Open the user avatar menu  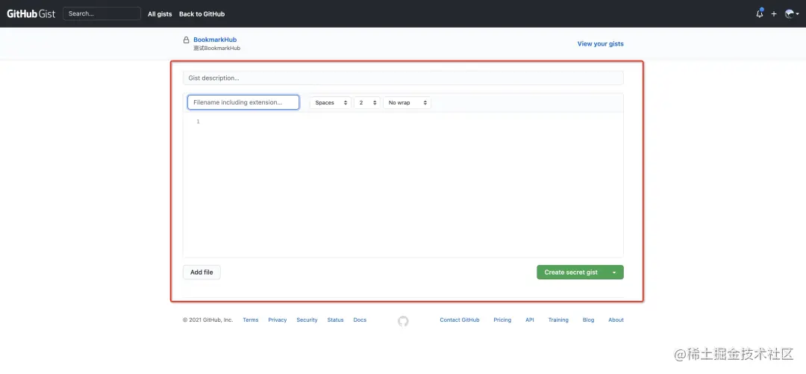tap(792, 14)
